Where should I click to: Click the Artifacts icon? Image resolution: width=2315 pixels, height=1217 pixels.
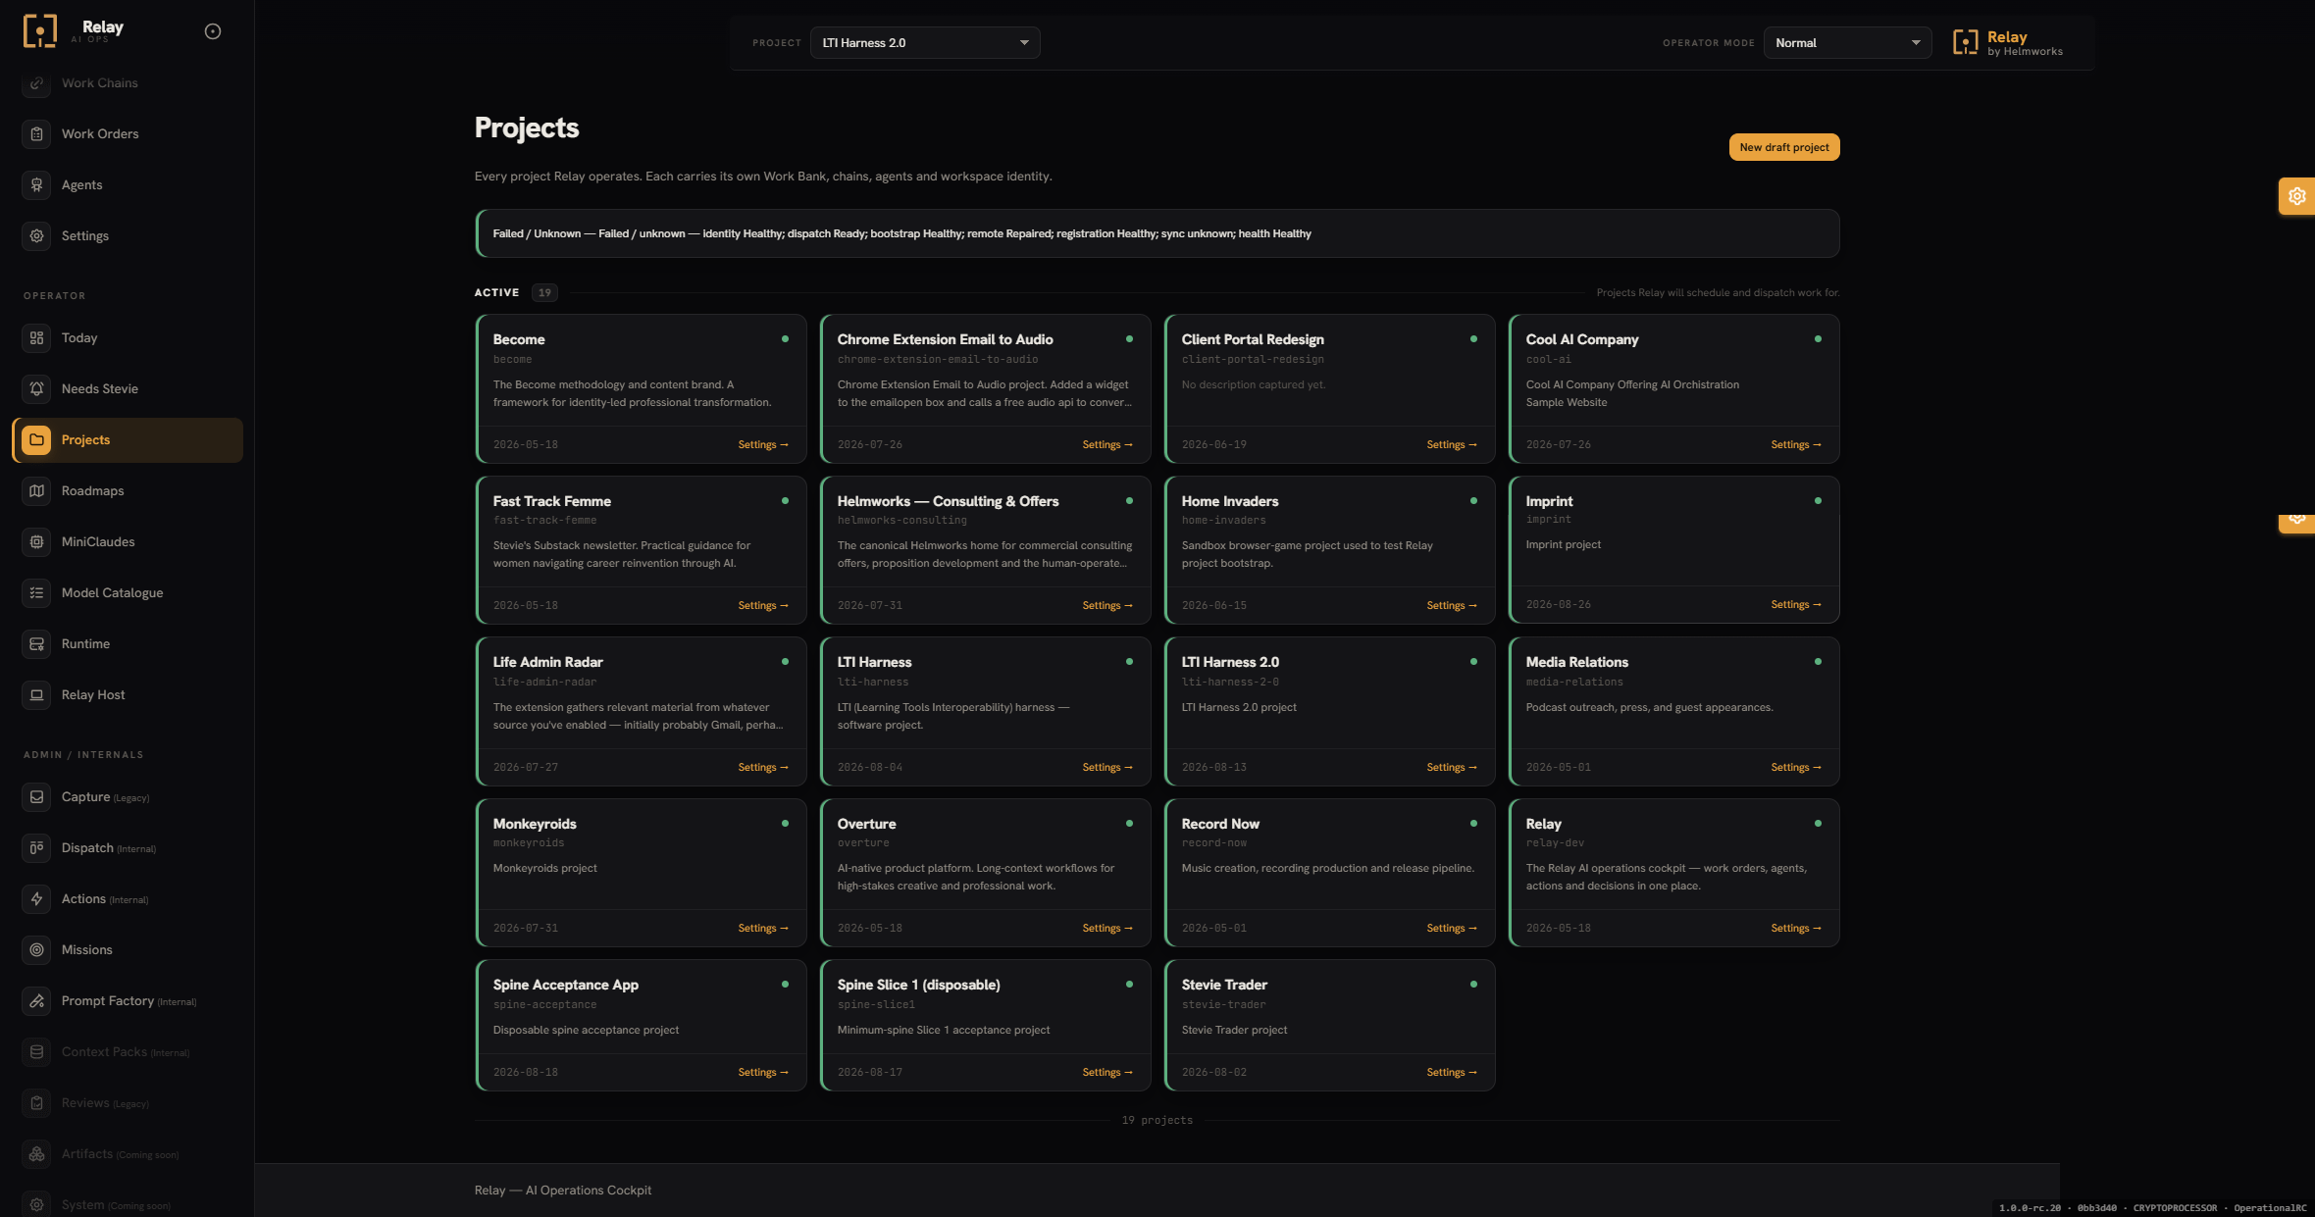(36, 1154)
